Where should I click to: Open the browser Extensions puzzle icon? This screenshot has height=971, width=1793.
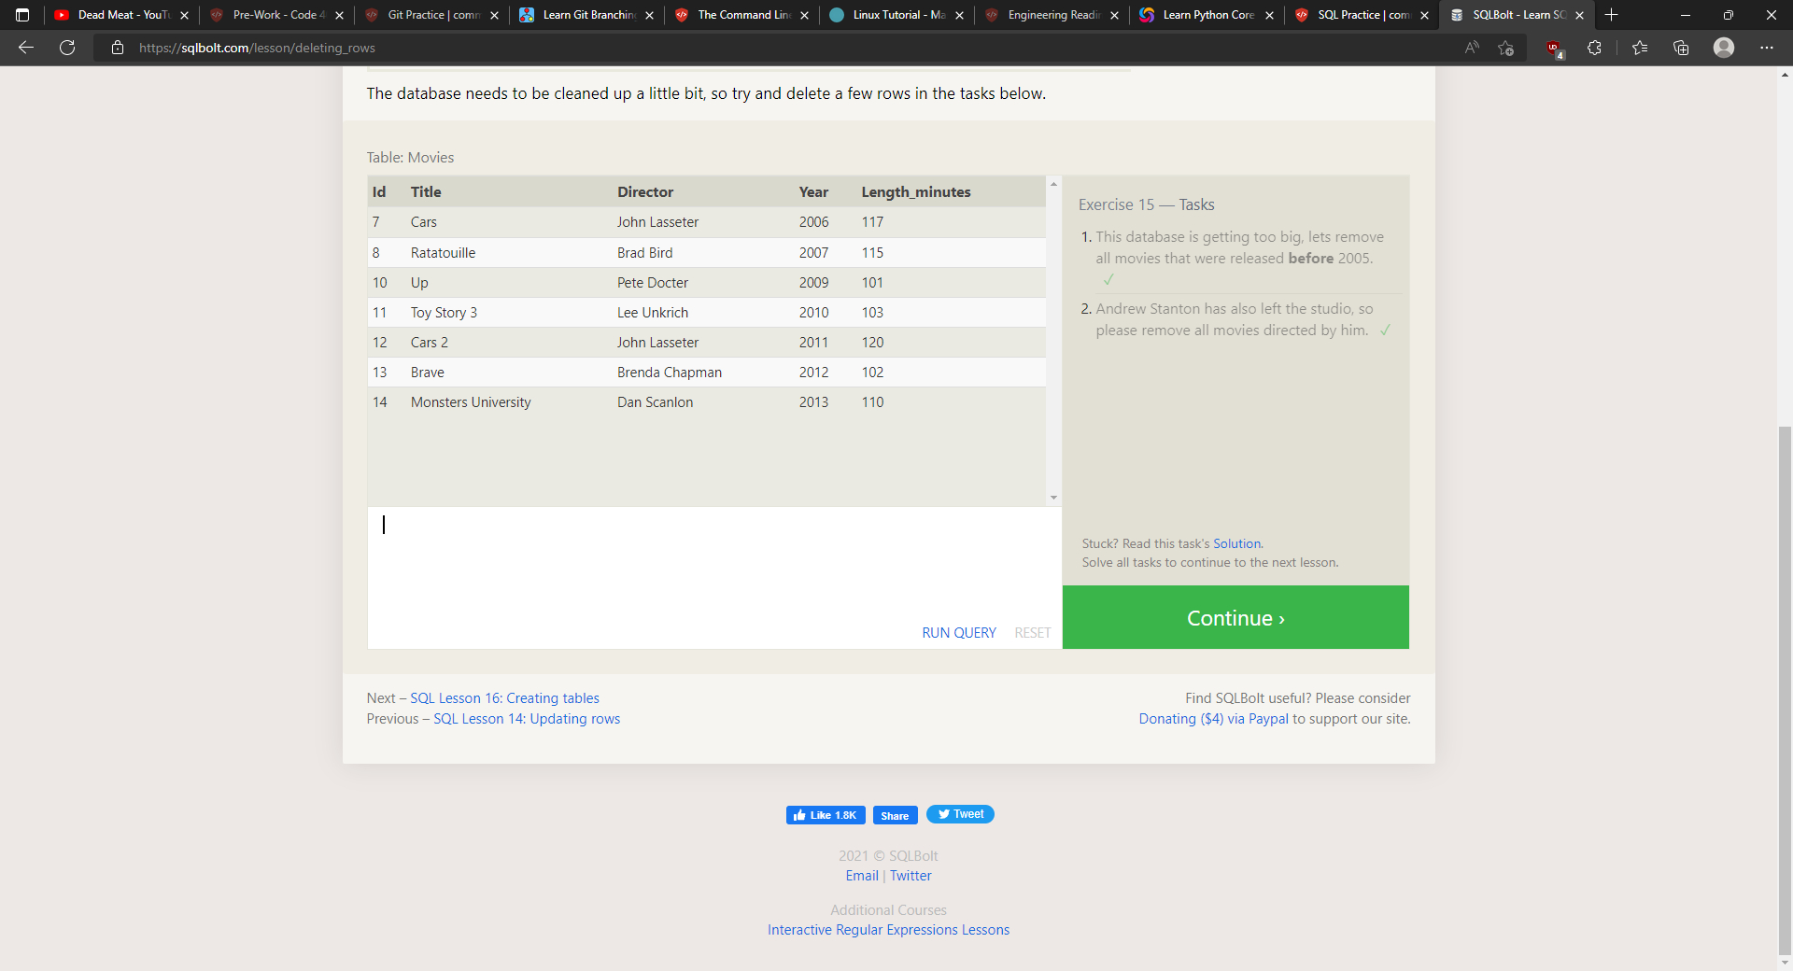(1594, 48)
